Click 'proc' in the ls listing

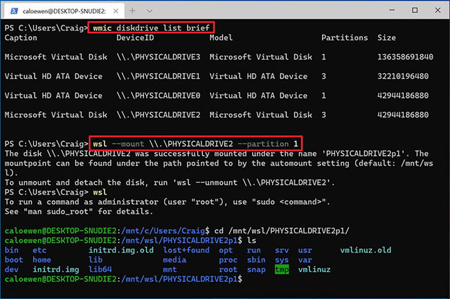coord(228,260)
